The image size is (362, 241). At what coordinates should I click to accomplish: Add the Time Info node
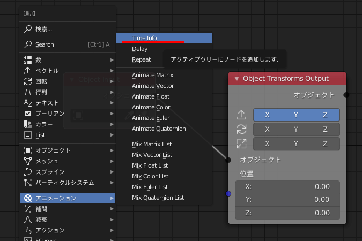pos(164,38)
